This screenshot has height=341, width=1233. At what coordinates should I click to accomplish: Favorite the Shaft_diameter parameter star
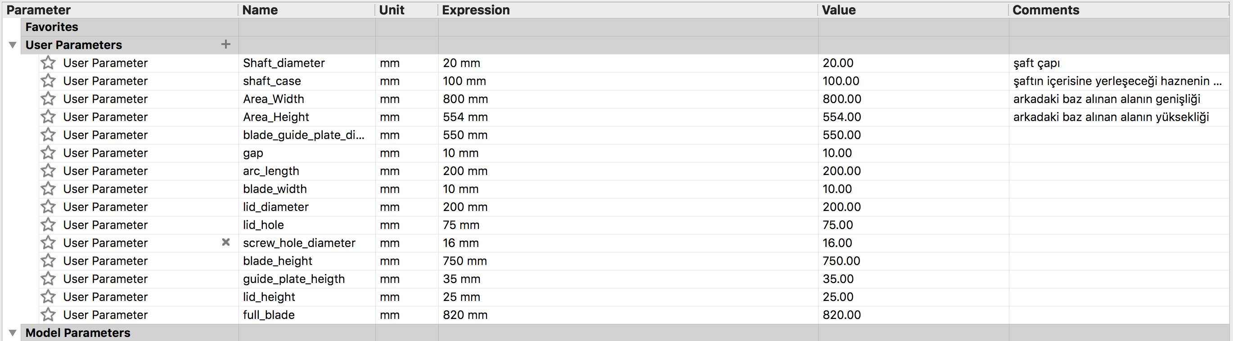pos(48,63)
